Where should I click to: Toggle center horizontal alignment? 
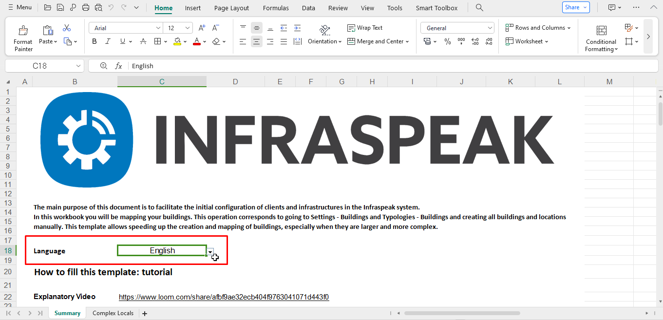point(257,41)
